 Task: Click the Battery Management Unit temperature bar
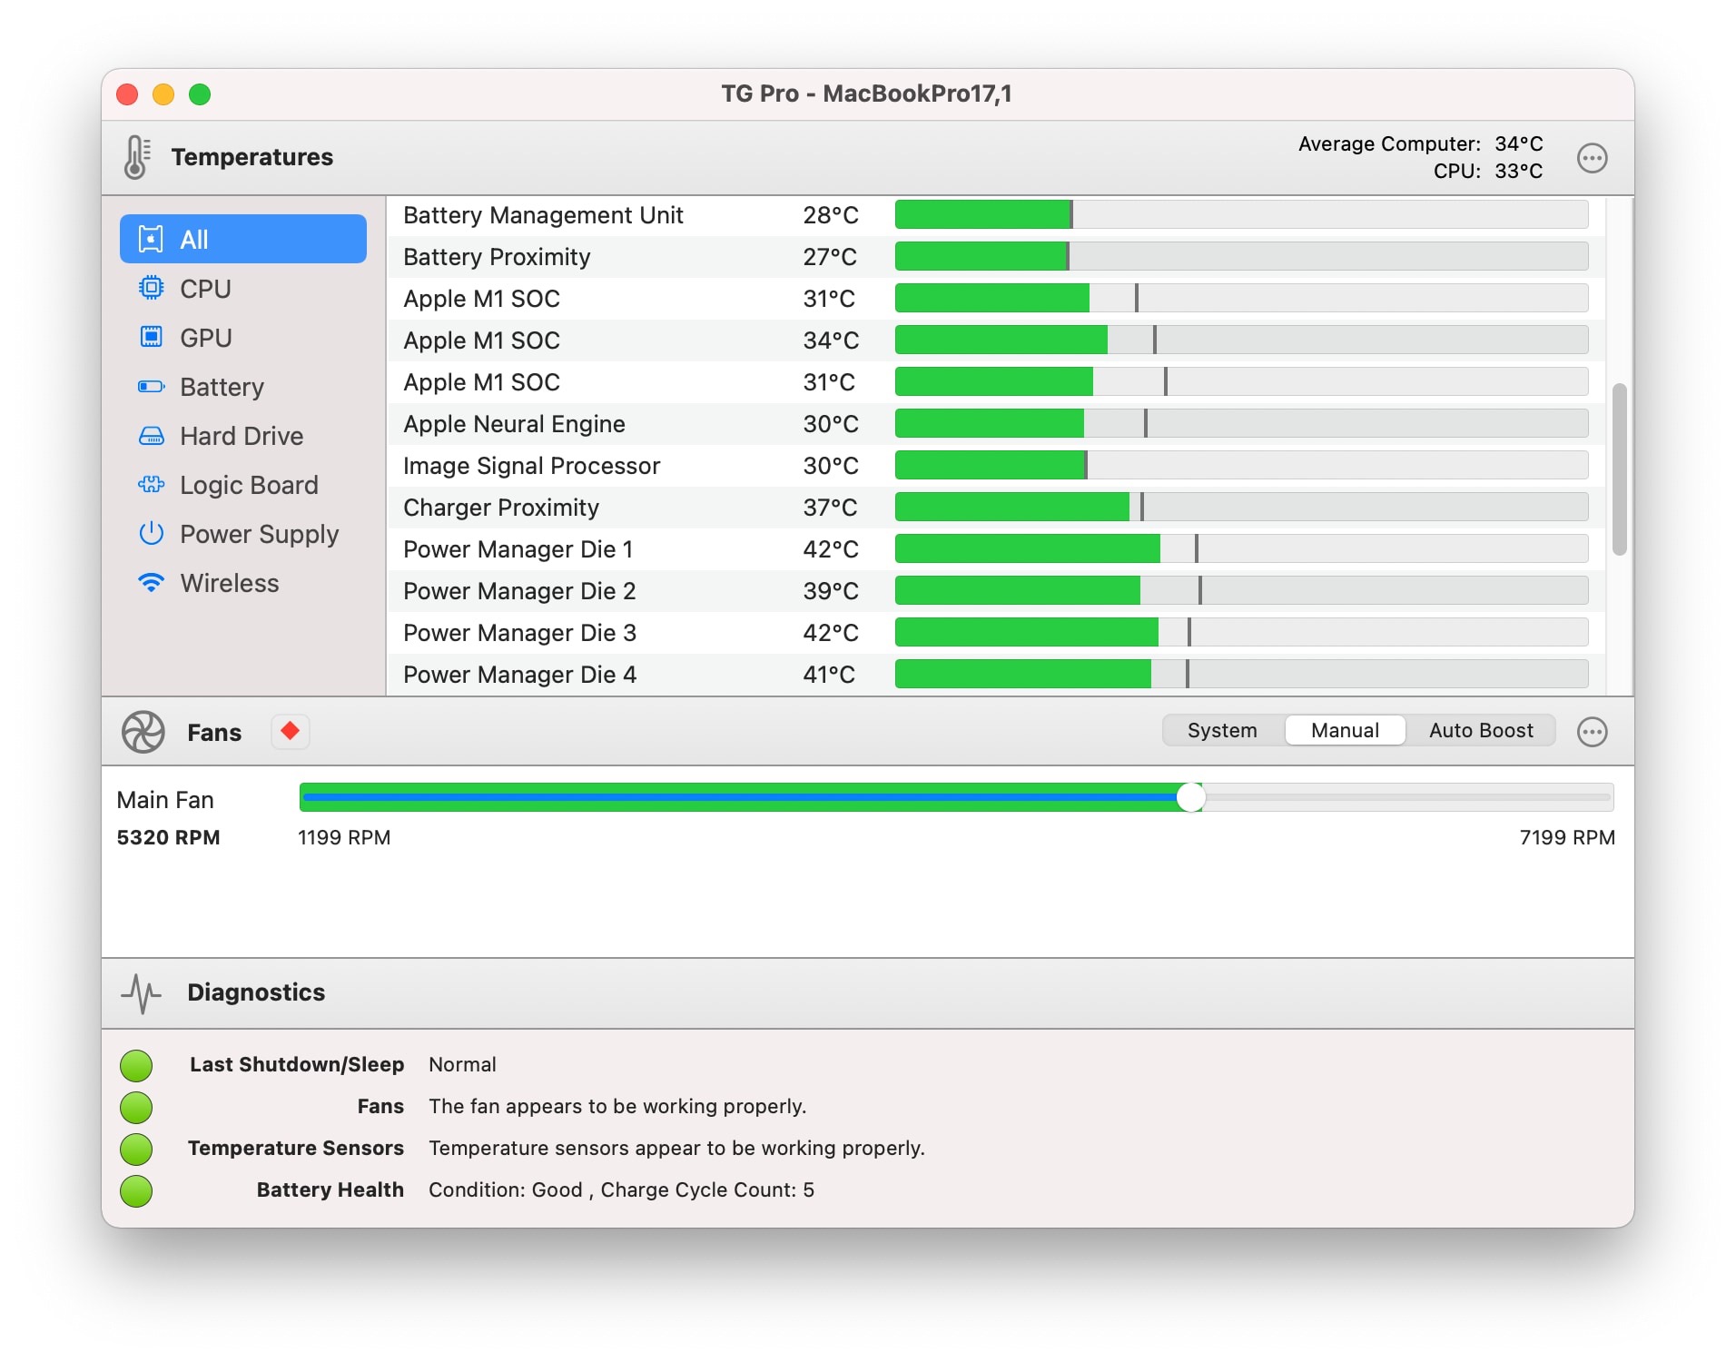click(1241, 214)
